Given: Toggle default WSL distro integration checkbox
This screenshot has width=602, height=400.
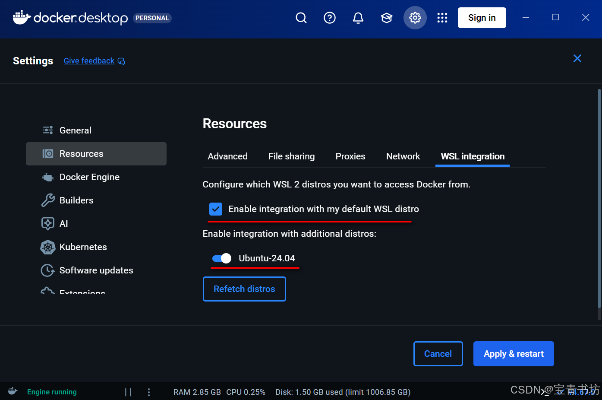Looking at the screenshot, I should coord(216,209).
